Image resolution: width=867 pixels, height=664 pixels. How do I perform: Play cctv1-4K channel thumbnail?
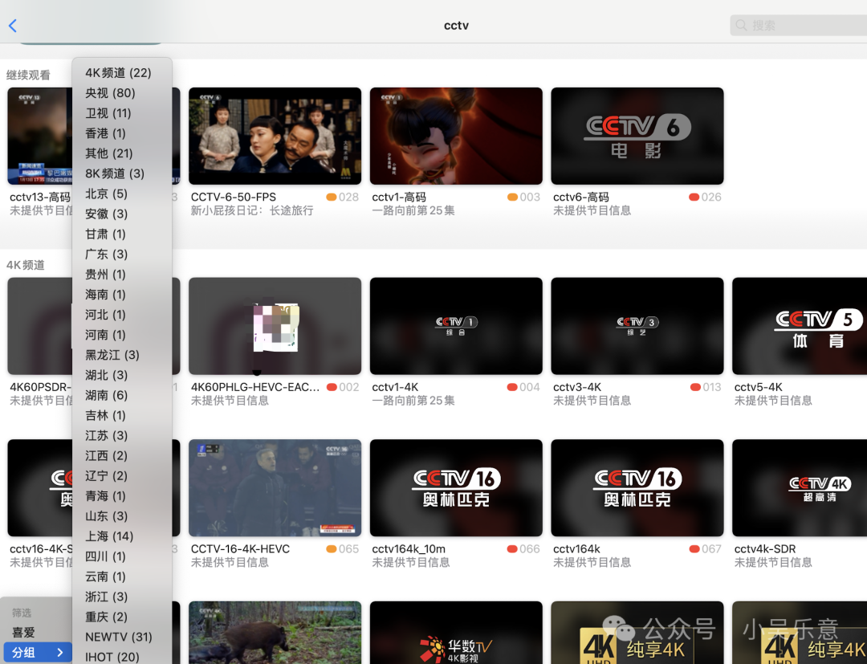[x=456, y=326]
